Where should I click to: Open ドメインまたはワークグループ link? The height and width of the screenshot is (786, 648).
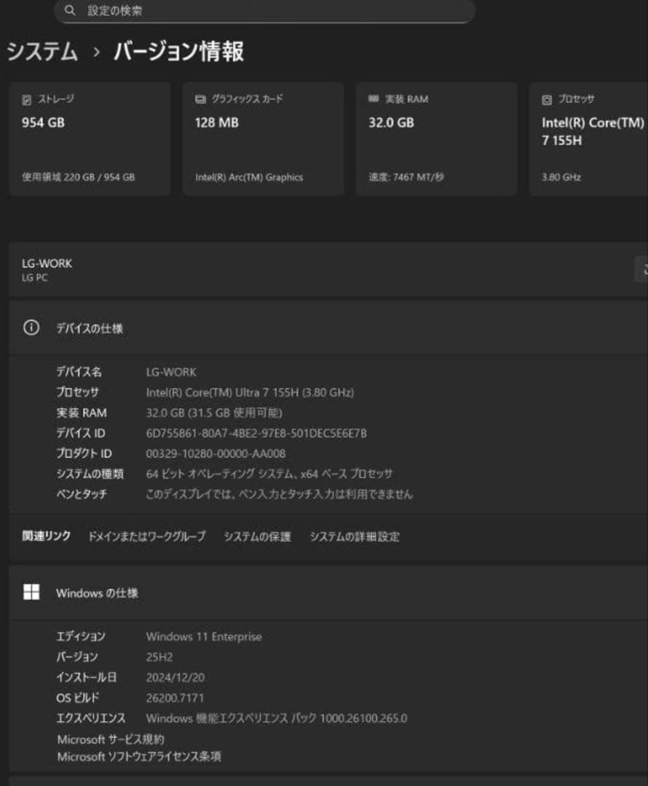[146, 536]
